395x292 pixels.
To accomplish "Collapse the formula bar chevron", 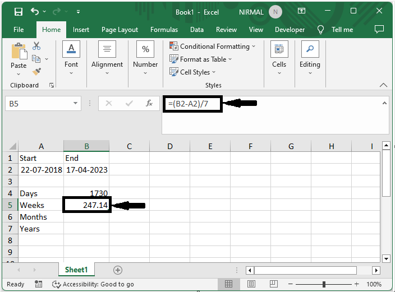I will 384,103.
